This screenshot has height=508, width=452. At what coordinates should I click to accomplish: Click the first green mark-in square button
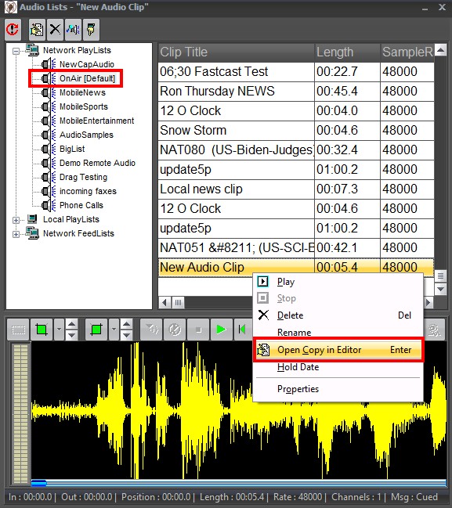tap(42, 330)
